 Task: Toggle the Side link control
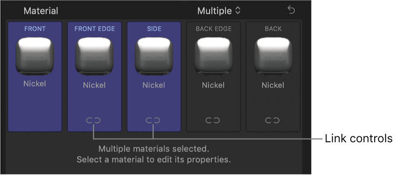point(154,120)
